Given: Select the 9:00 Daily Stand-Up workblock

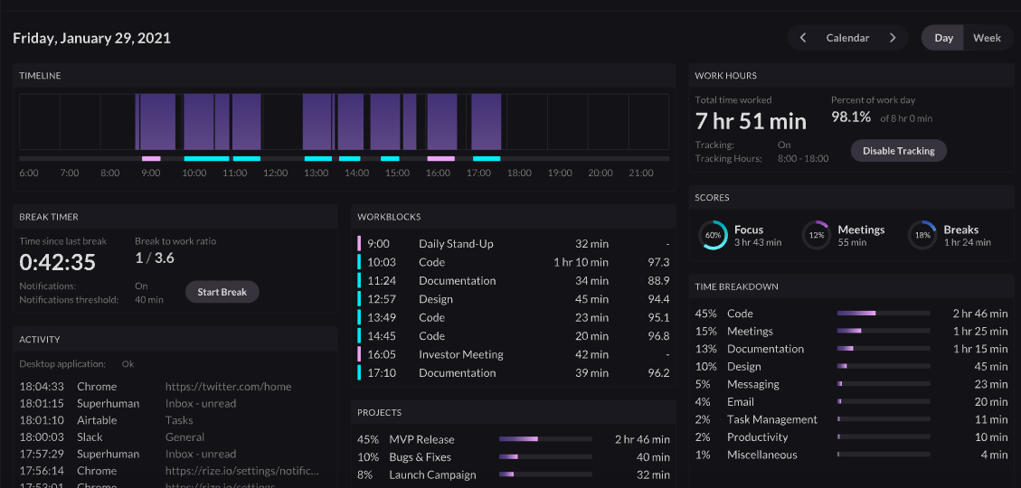Looking at the screenshot, I should [x=514, y=244].
